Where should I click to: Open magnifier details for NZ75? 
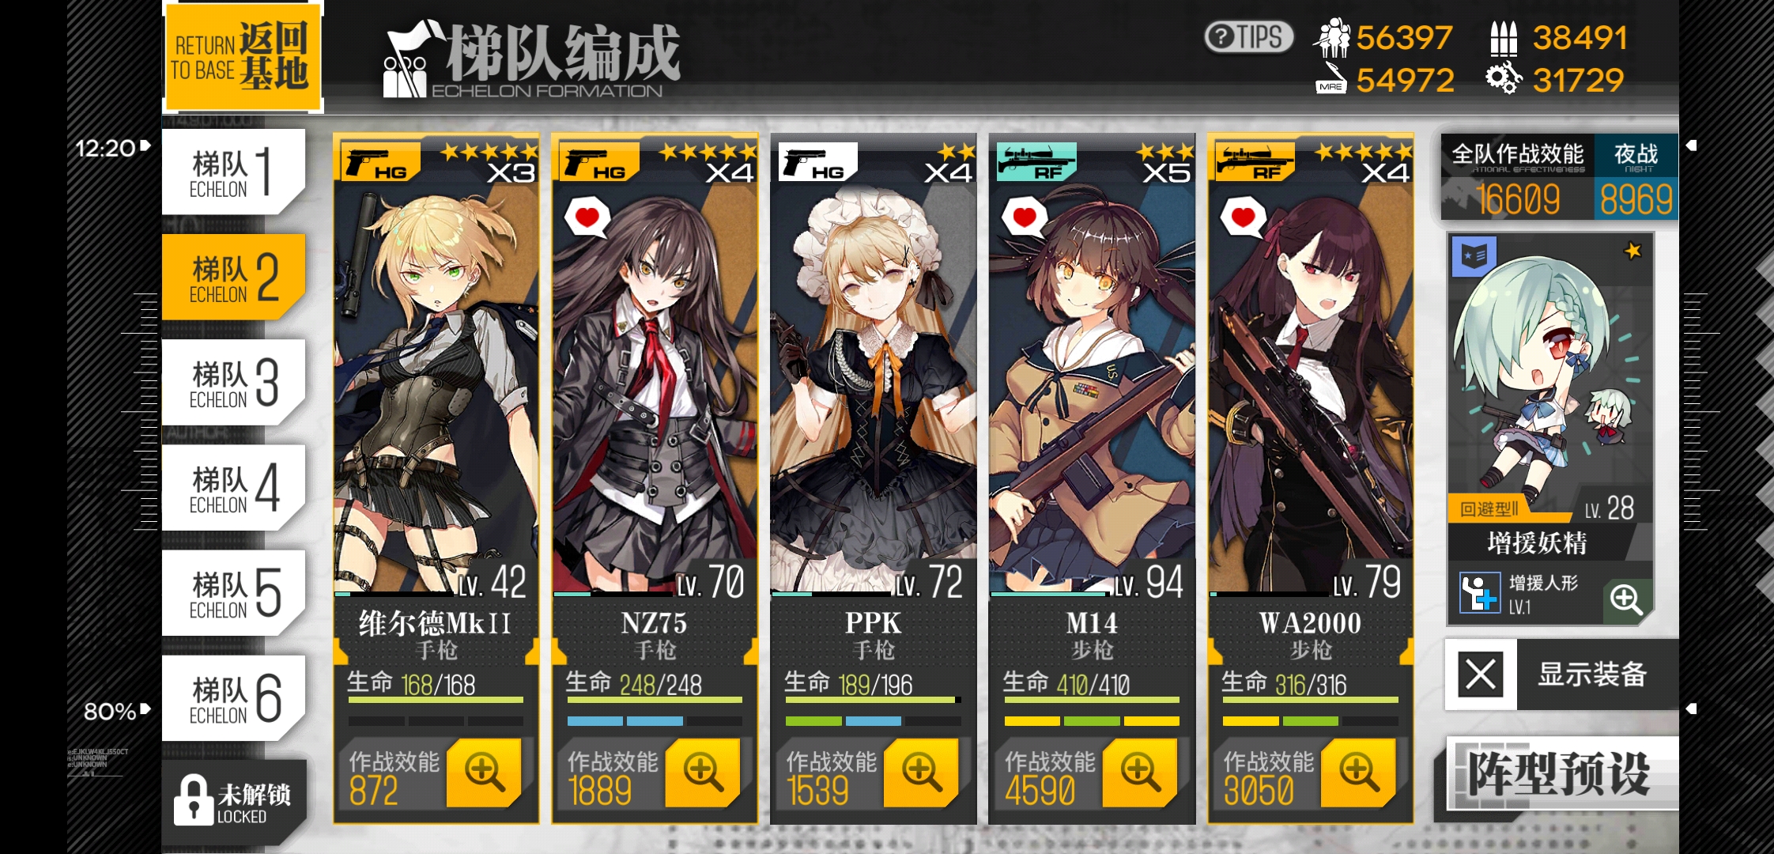point(703,772)
